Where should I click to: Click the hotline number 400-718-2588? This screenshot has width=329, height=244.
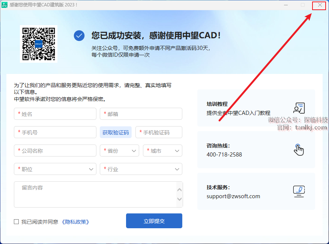pyautogui.click(x=224, y=155)
